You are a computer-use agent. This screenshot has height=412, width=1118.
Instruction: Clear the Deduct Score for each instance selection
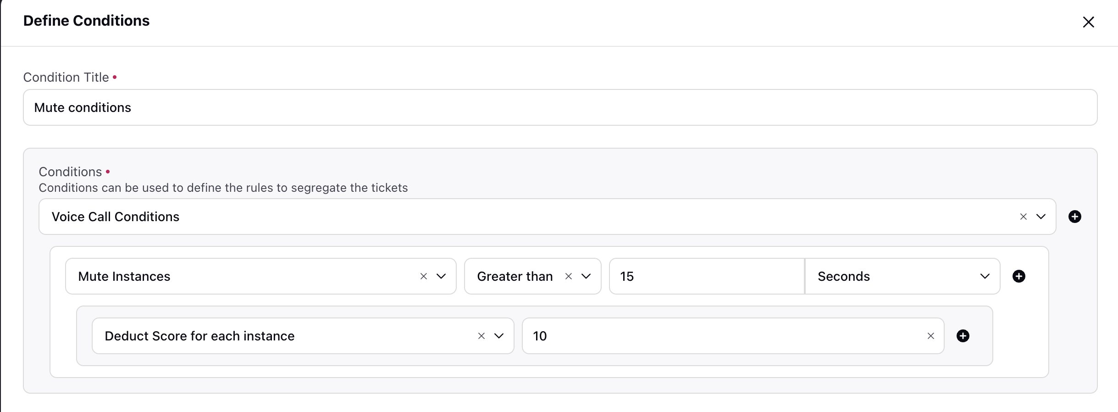[482, 336]
